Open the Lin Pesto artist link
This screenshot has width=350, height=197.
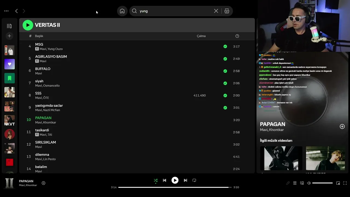(x=49, y=159)
